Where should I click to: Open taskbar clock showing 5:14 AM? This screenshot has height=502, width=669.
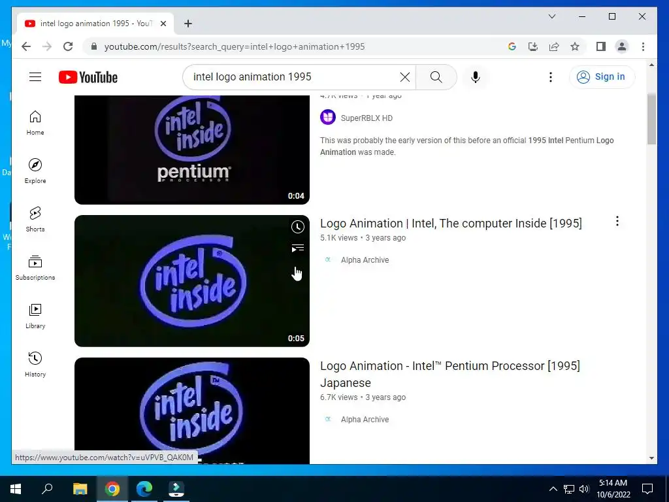coord(613,489)
